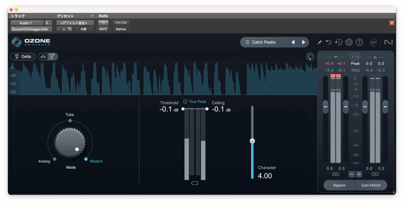Expand the デフォルト設定 preset dropdown
This screenshot has height=204, width=404.
coord(75,23)
